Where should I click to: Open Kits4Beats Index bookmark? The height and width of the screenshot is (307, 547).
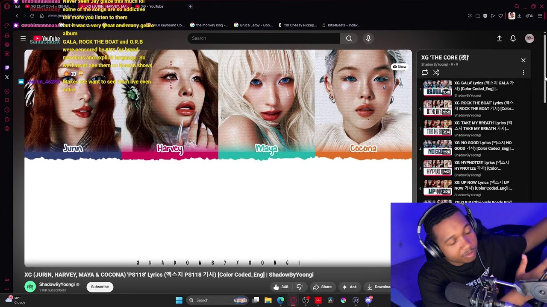click(341, 25)
